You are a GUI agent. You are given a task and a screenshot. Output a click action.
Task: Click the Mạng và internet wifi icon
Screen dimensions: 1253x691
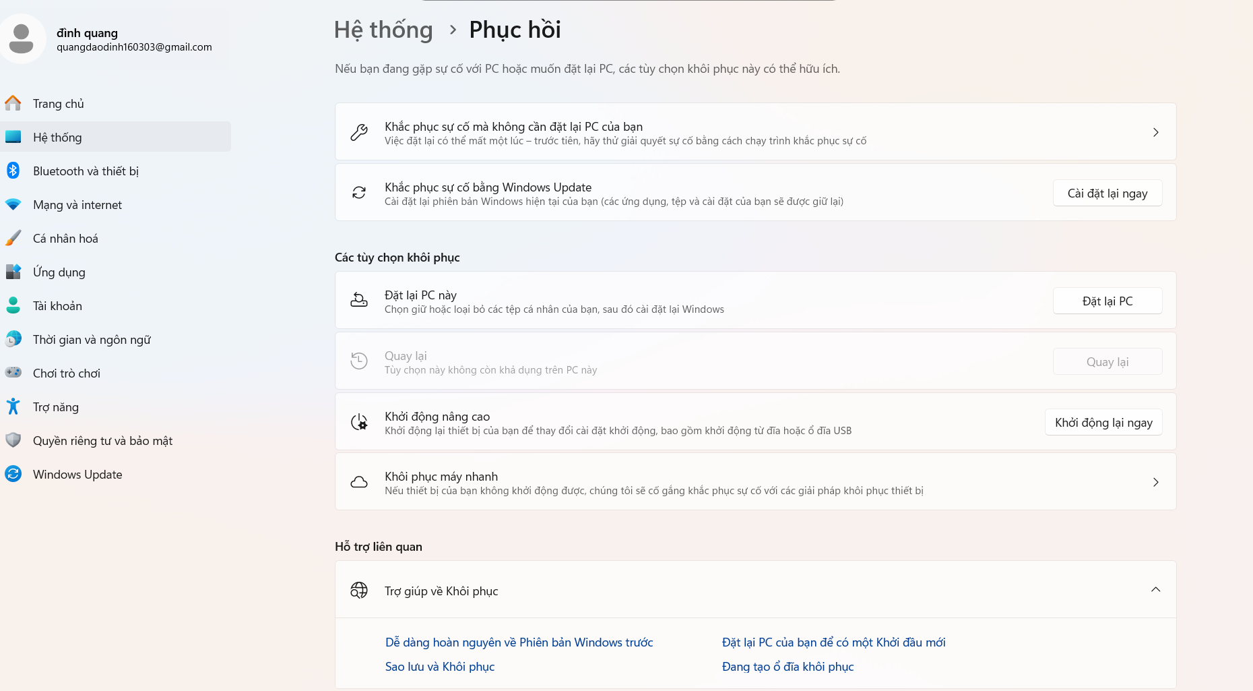13,204
